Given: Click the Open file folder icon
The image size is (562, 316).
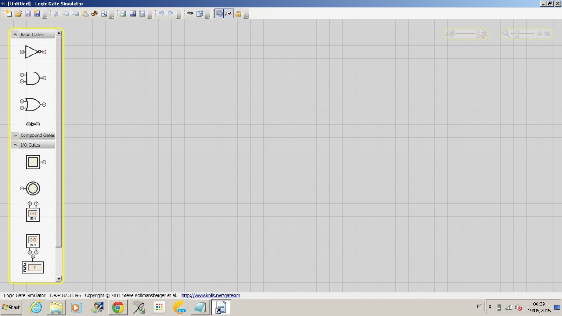Looking at the screenshot, I should (x=18, y=14).
